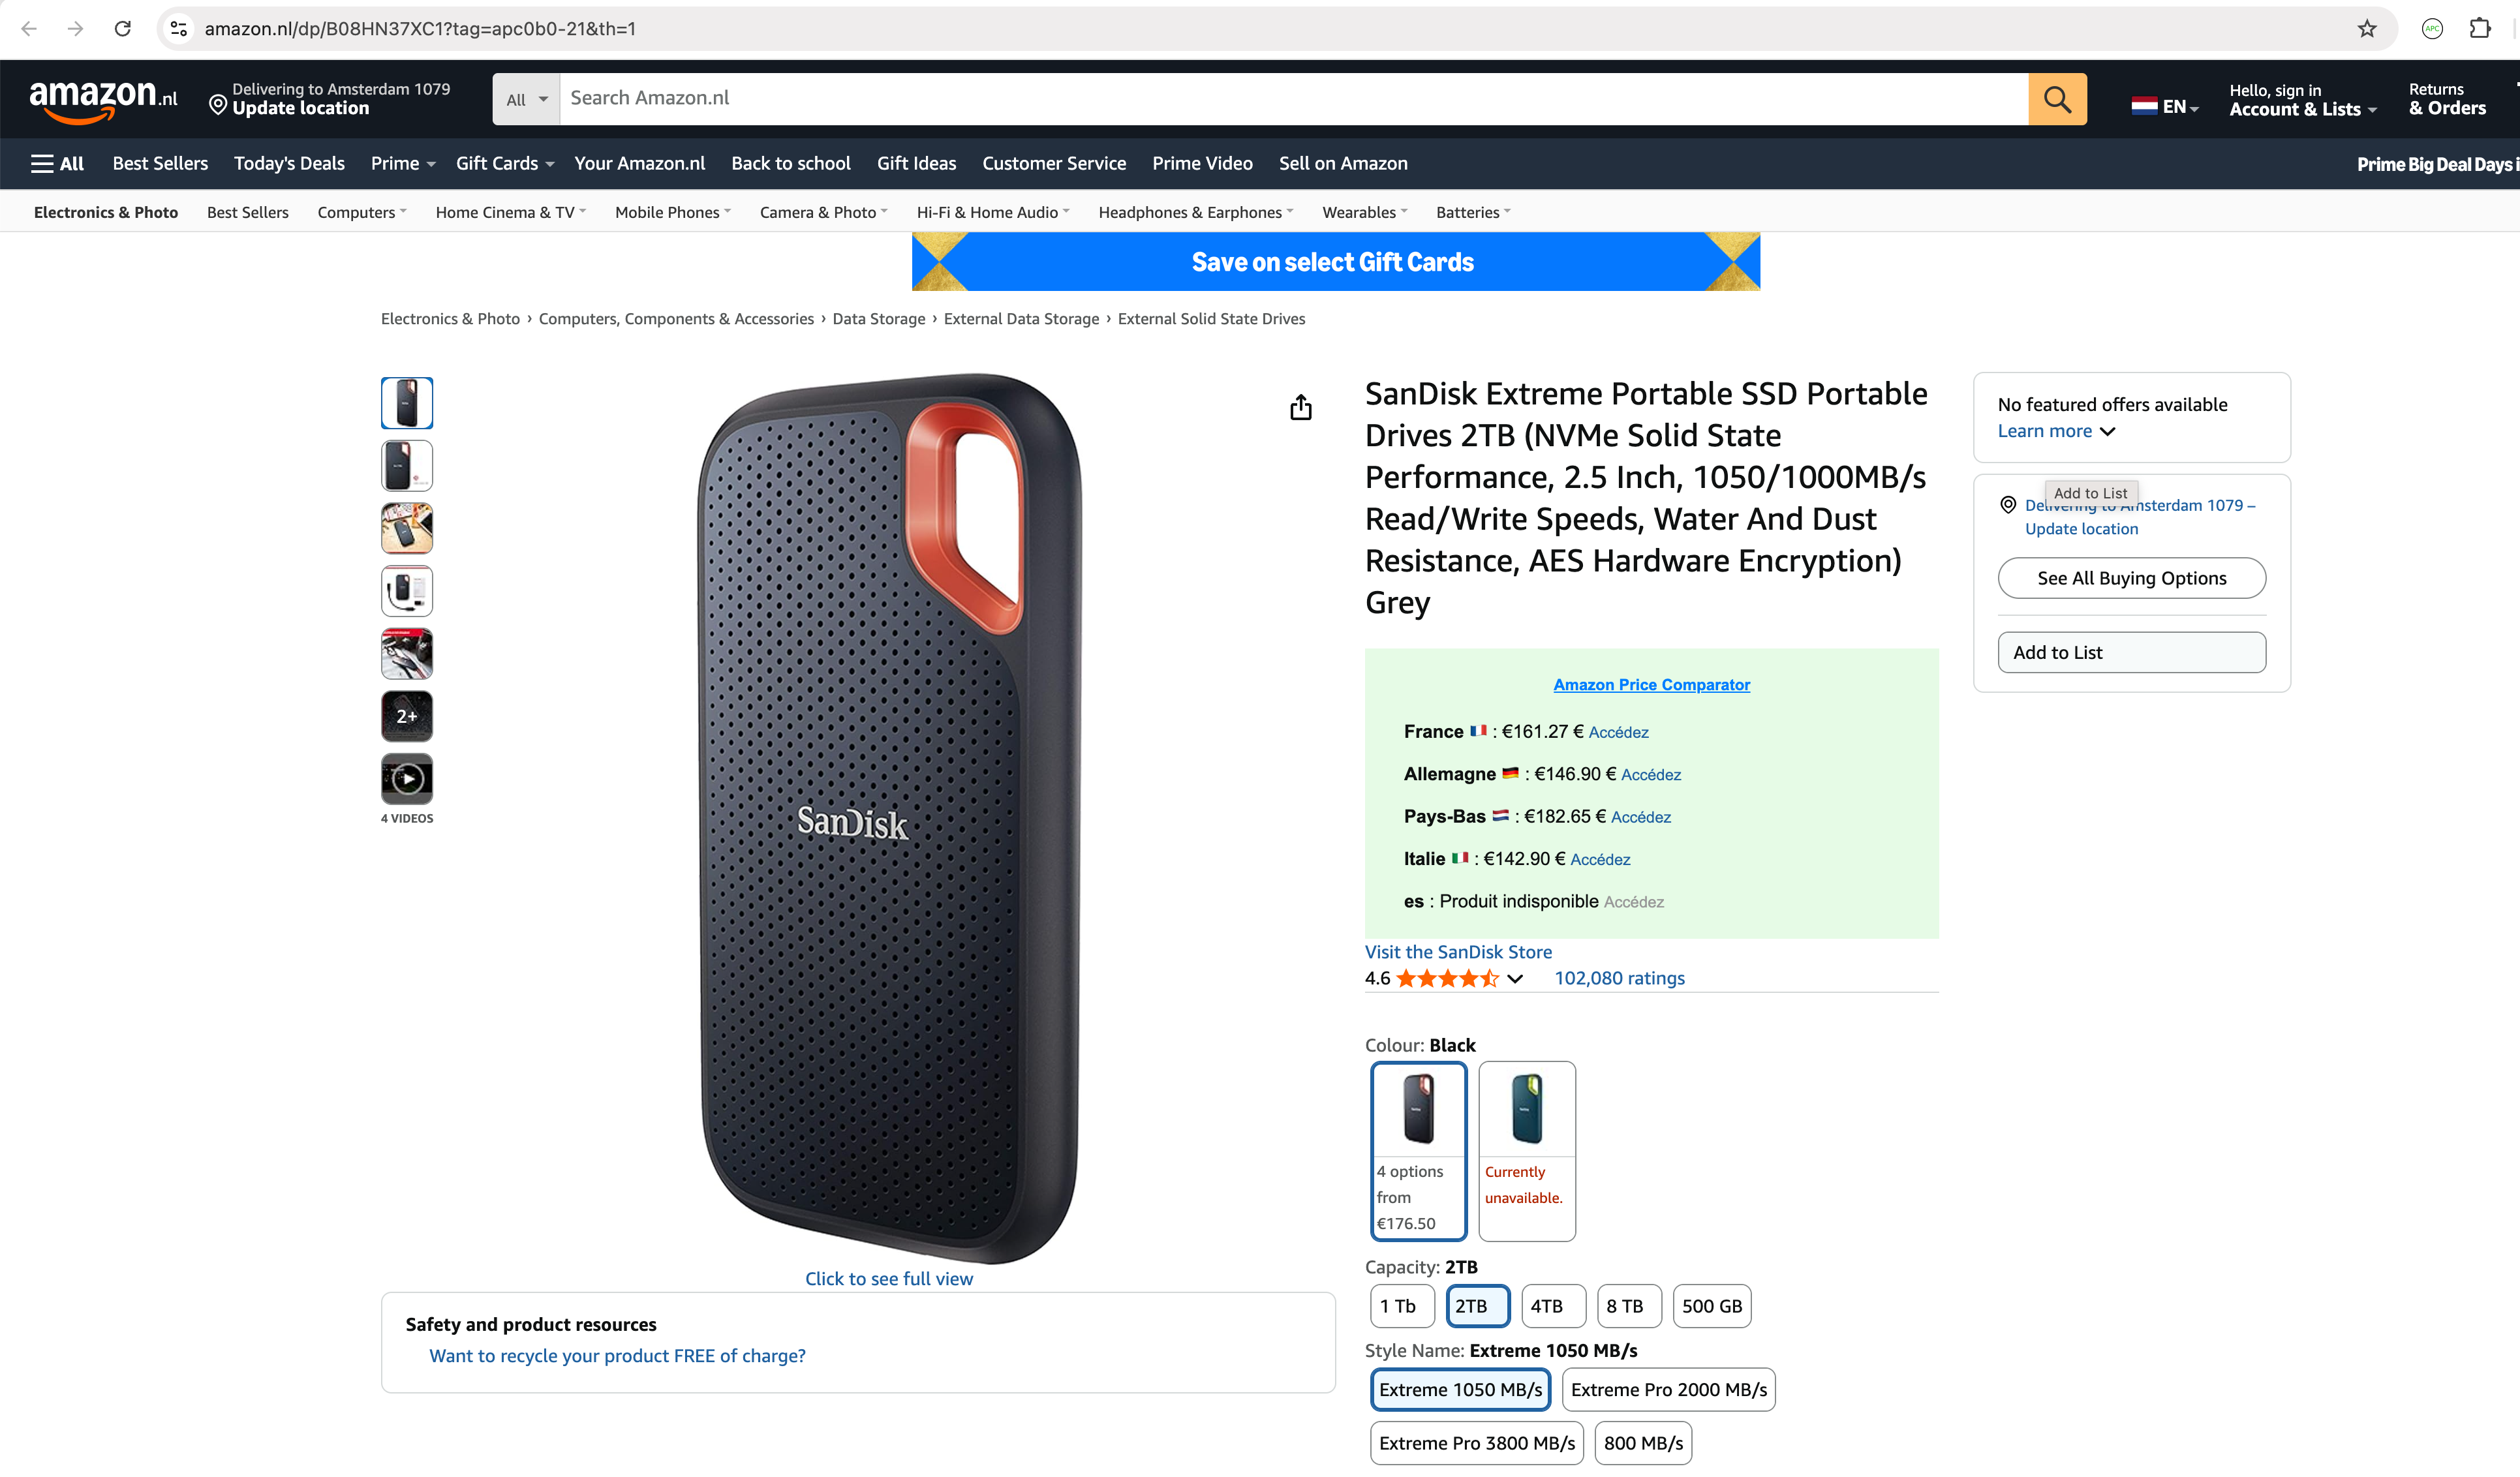2520x1477 pixels.
Task: Open the All search category dropdown
Action: 526,100
